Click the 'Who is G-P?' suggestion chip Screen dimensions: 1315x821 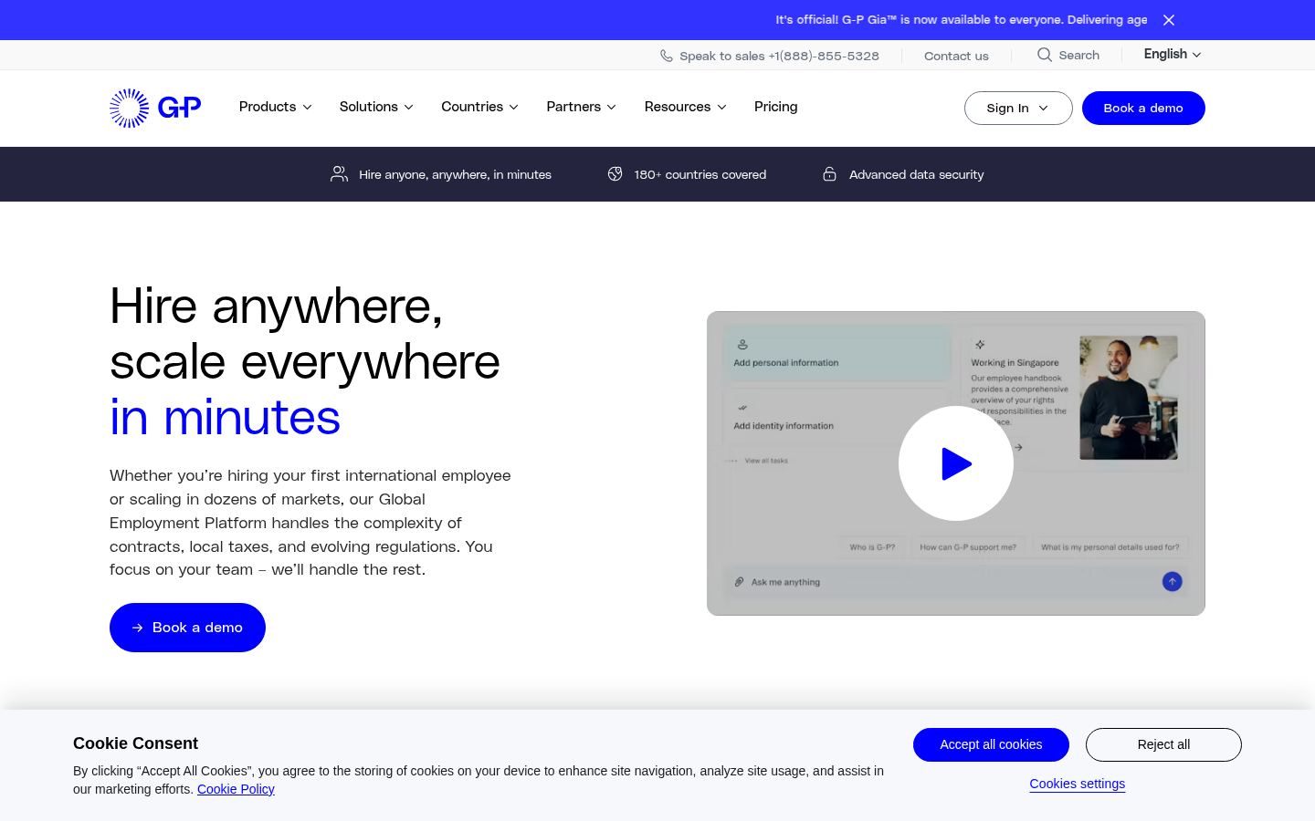click(872, 547)
